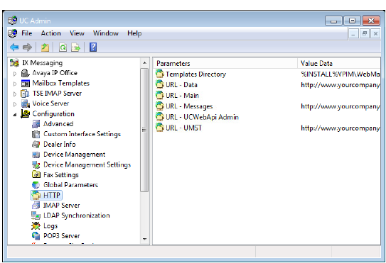This screenshot has height=263, width=386.
Task: Restore the inner MDI child window
Action: (x=365, y=33)
